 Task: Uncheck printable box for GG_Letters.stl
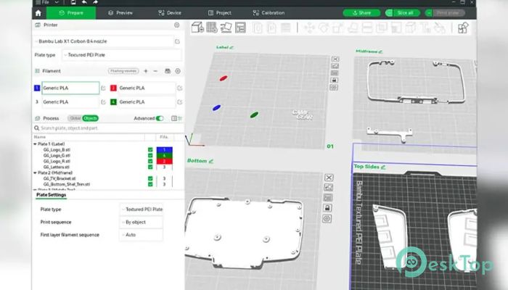click(x=150, y=167)
